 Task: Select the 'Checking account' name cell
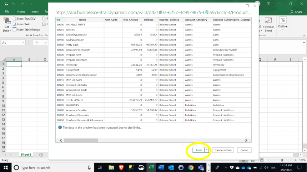[x=84, y=35]
